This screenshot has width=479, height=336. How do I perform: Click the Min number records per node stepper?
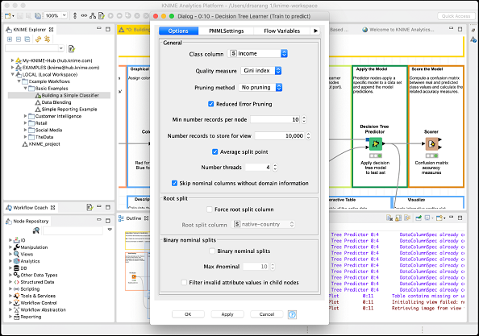click(304, 119)
